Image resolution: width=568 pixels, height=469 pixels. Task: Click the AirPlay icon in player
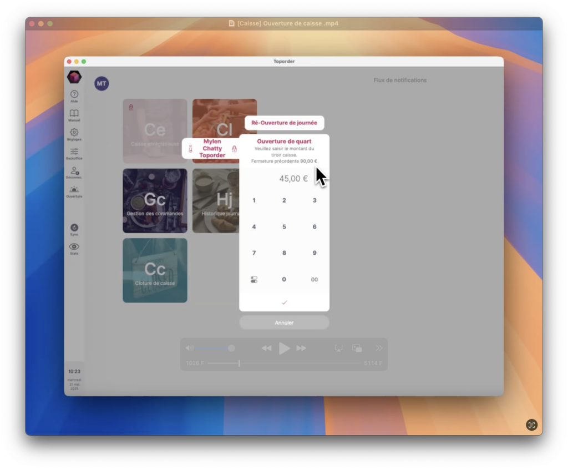point(338,348)
